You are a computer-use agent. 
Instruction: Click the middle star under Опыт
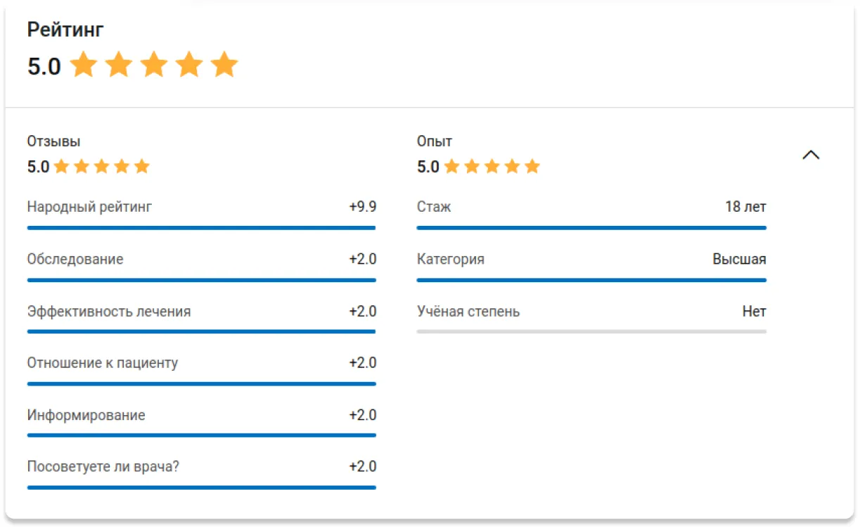(492, 167)
